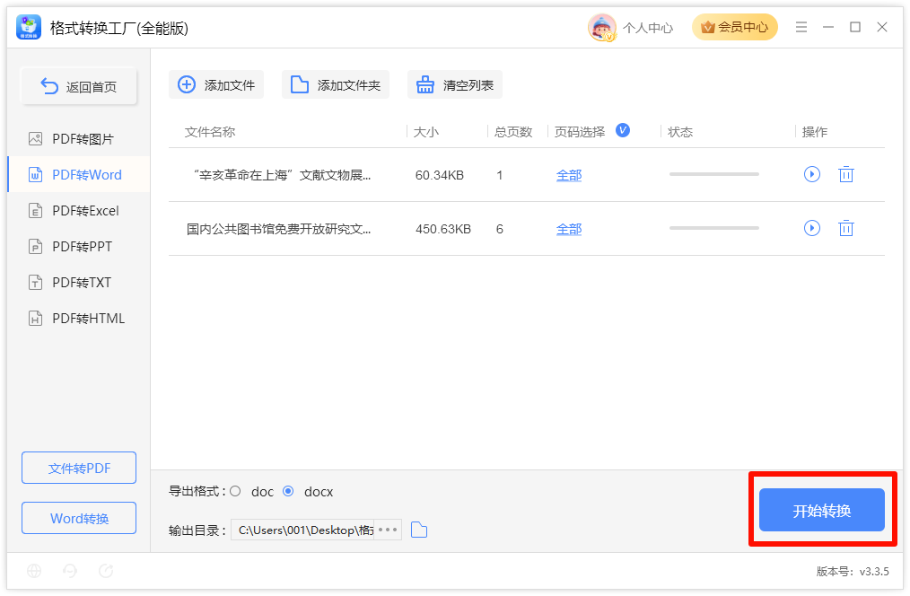Open 个人中心 personal center
The image size is (910, 596).
pos(648,28)
